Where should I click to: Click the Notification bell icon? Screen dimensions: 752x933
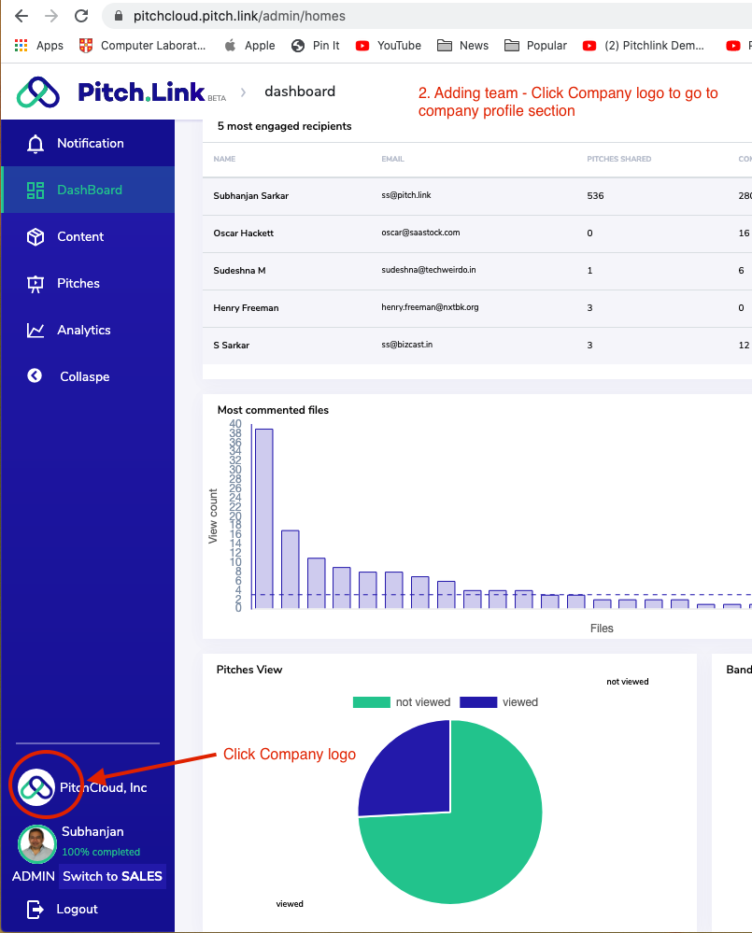pos(35,144)
